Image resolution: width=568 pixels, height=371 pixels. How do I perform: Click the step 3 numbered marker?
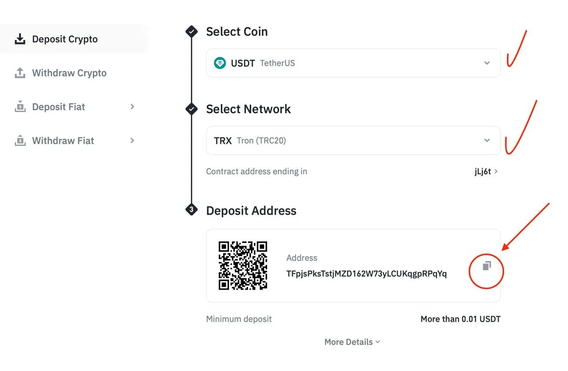(191, 209)
